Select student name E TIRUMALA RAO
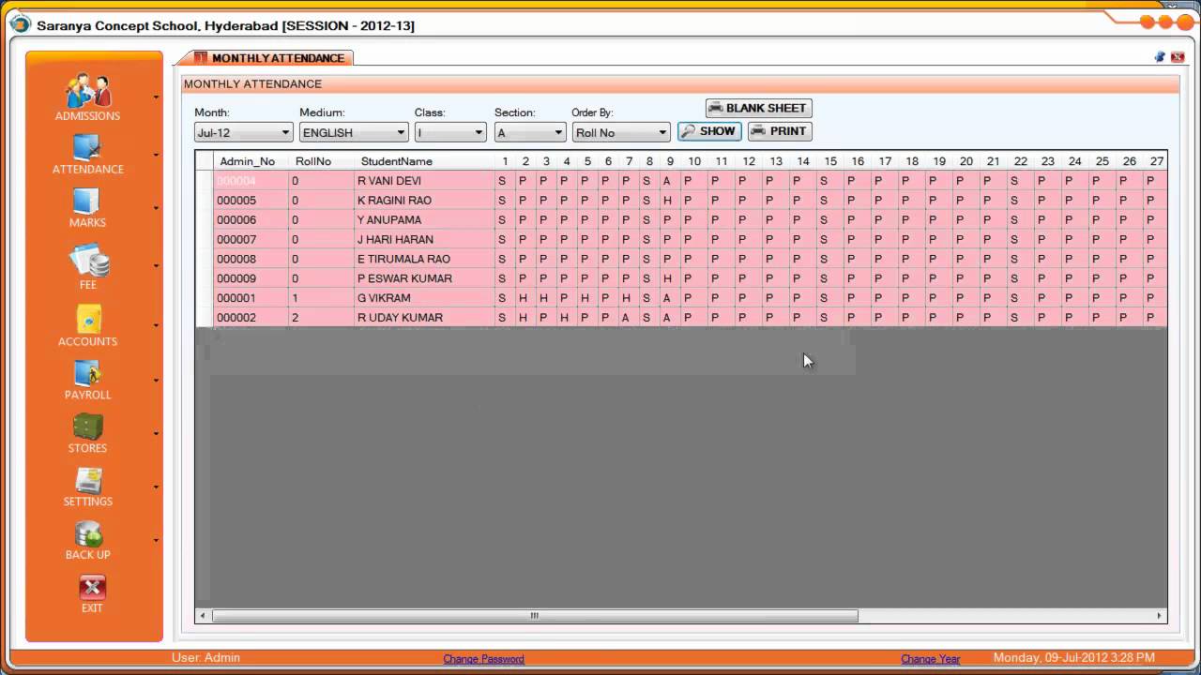The height and width of the screenshot is (675, 1201). [403, 260]
